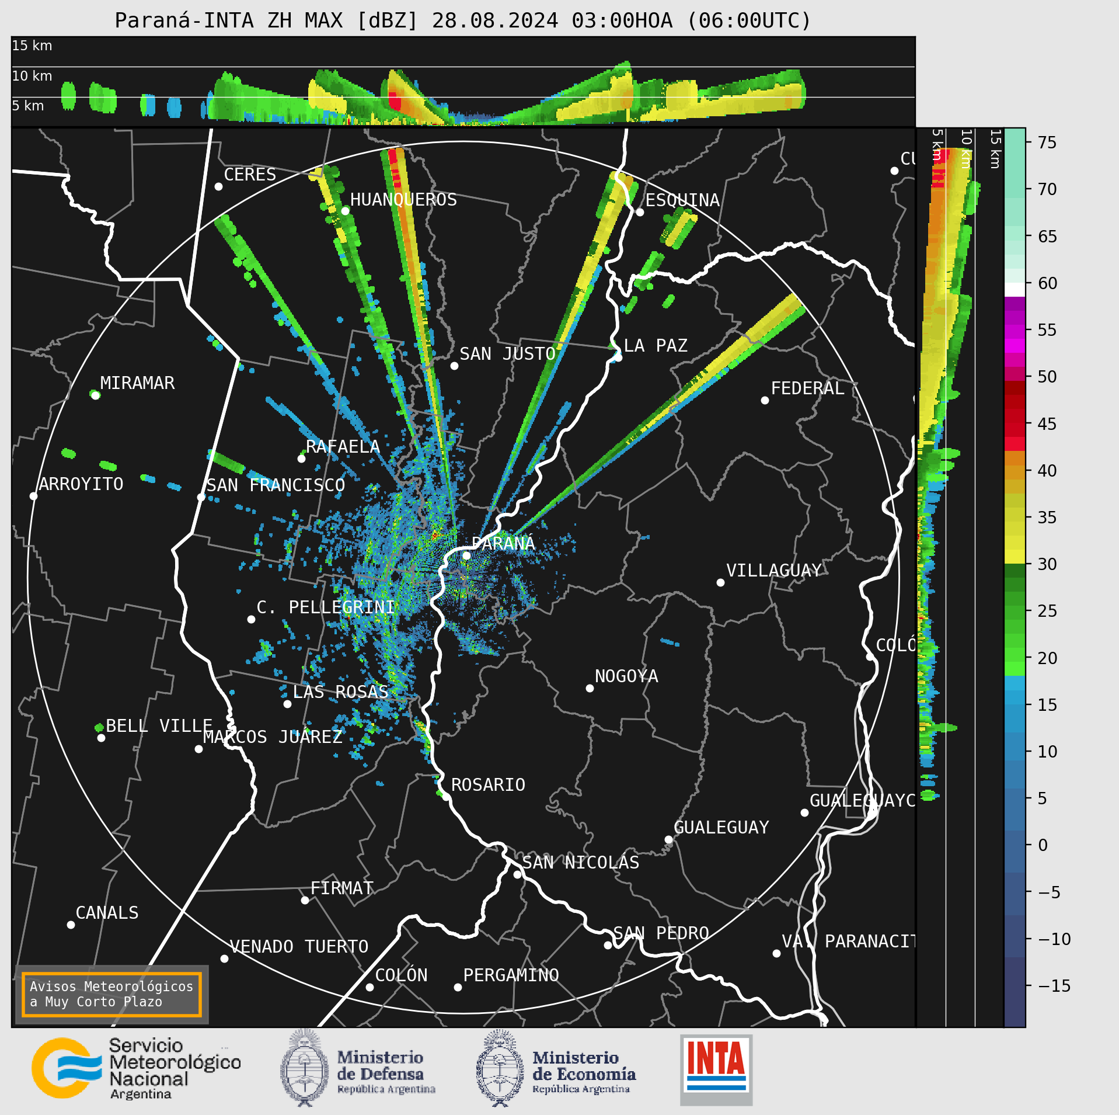Select the ROSARIO city label
The height and width of the screenshot is (1115, 1119).
[488, 784]
